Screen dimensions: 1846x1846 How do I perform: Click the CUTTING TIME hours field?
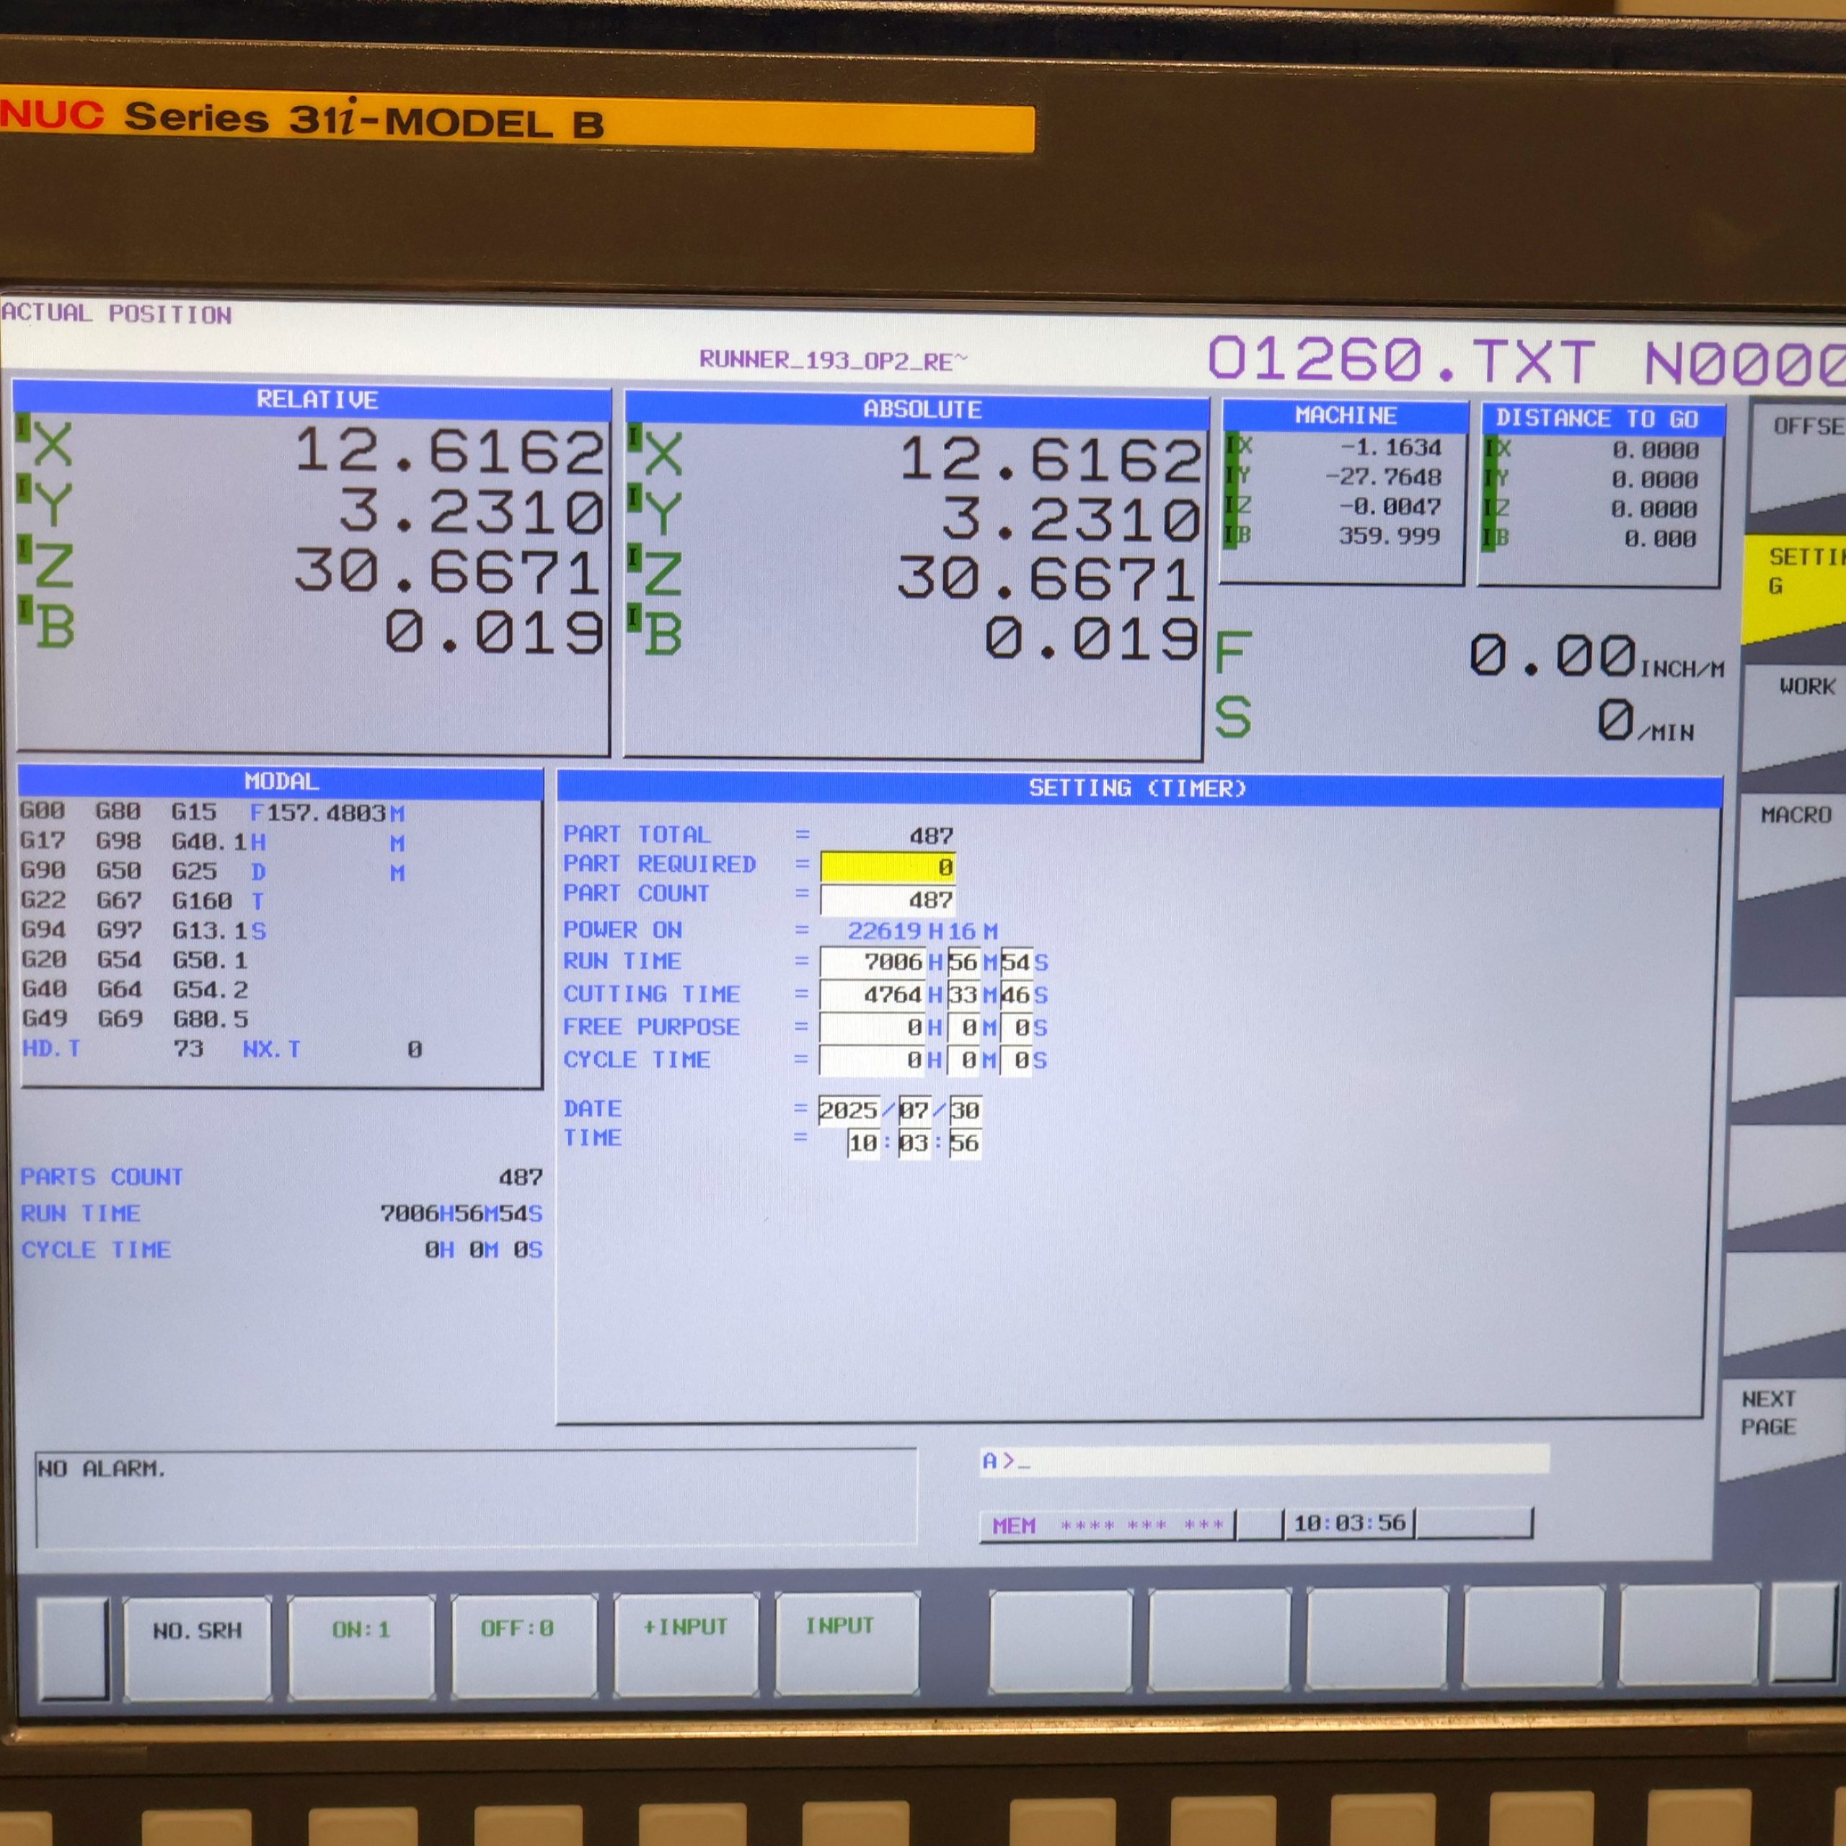click(873, 996)
